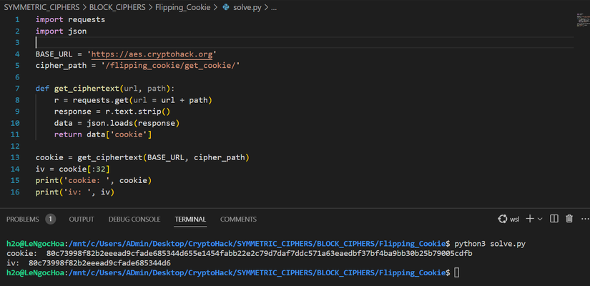Viewport: 590px width, 286px height.
Task: Click the 'import json' line
Action: [x=61, y=31]
